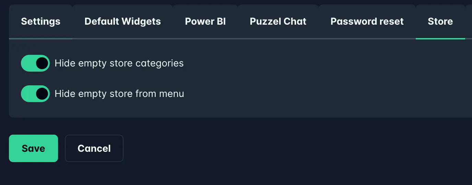Select the Puzzel Chat tab
This screenshot has height=185, width=472.
278,22
